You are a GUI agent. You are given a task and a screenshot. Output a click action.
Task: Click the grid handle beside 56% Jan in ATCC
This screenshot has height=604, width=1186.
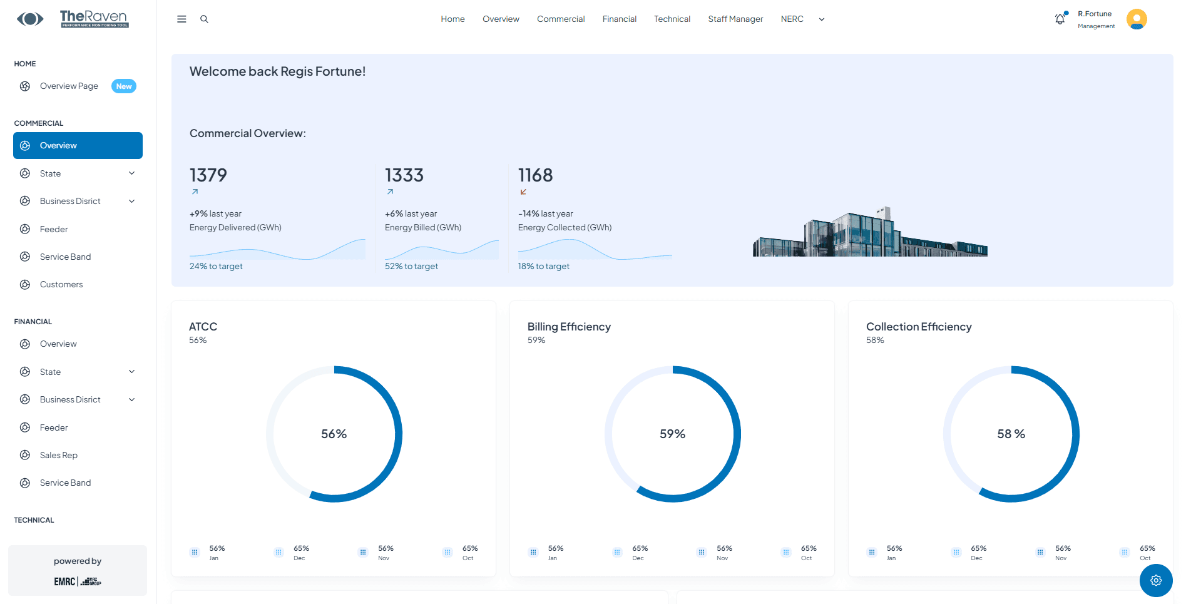(195, 552)
